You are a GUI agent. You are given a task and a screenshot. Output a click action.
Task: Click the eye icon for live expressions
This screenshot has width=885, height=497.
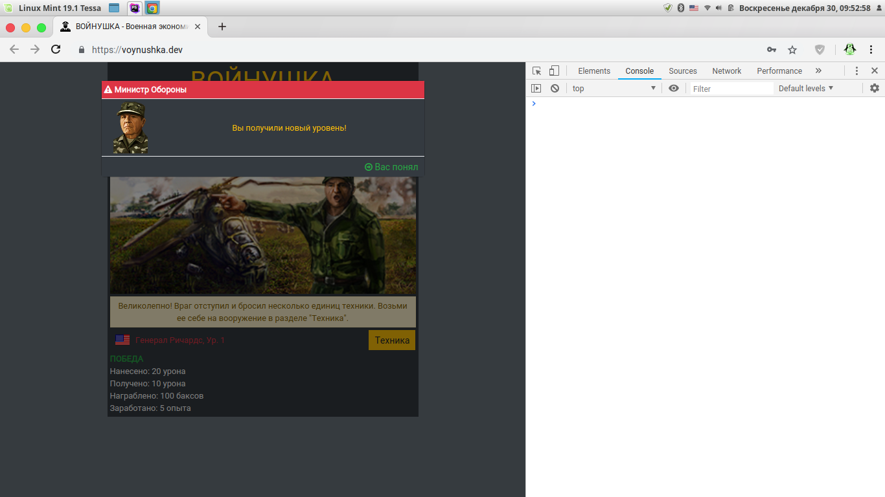pos(674,89)
